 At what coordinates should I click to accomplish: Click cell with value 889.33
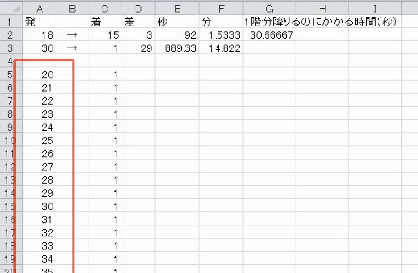(x=177, y=48)
